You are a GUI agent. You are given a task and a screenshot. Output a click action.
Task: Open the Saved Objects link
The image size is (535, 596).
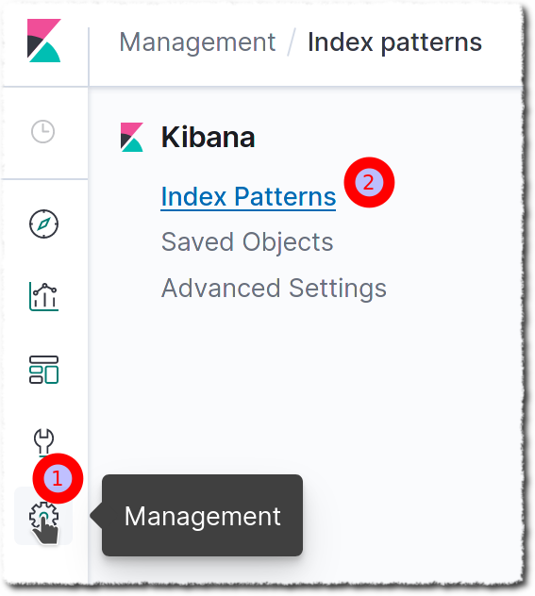(x=247, y=242)
